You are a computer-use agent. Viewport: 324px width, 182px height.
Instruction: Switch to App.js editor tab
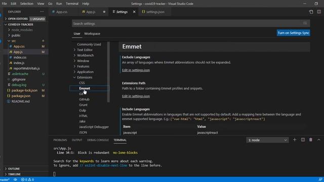(91, 12)
